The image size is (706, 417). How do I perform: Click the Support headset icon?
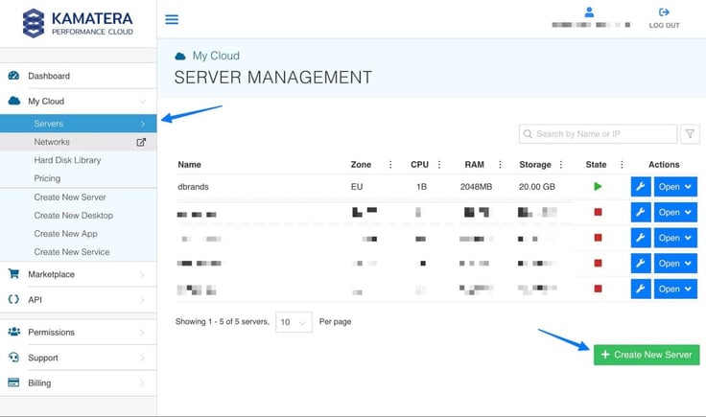click(14, 358)
